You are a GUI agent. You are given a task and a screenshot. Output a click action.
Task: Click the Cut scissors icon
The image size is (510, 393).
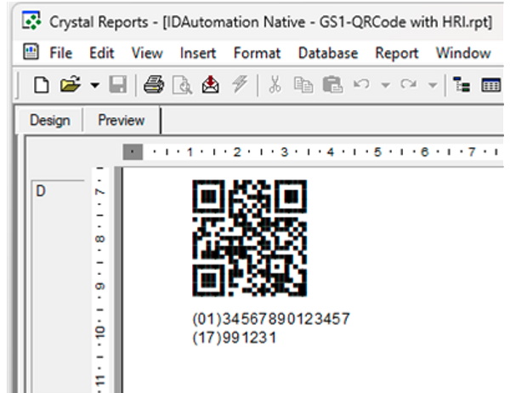(275, 85)
